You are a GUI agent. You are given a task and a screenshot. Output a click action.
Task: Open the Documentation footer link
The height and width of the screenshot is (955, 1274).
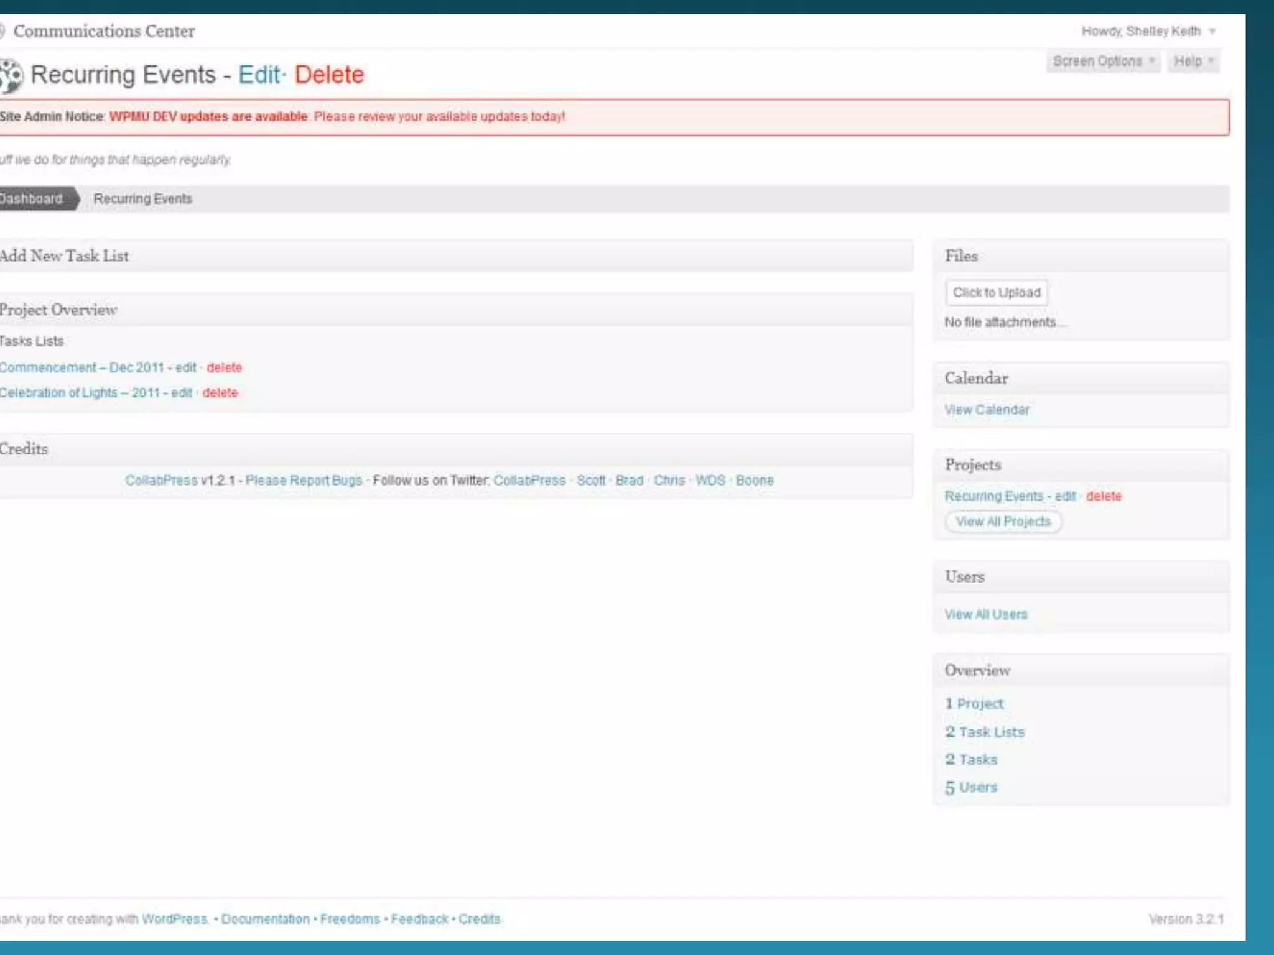point(265,919)
